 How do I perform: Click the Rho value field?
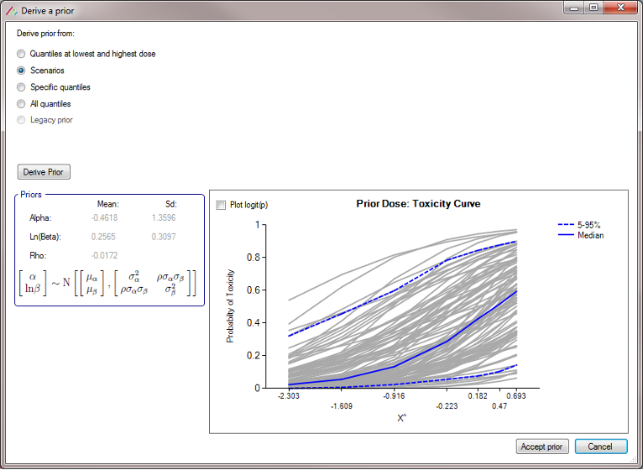tap(105, 255)
